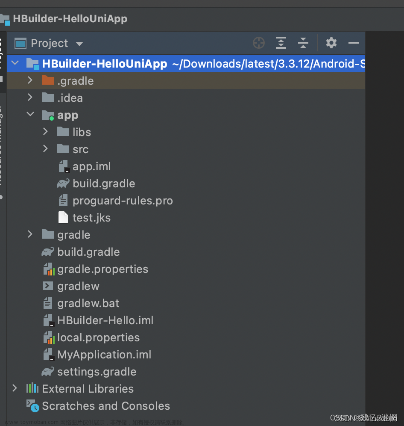Select HBuilder-Hello.iml file name
Image resolution: width=404 pixels, height=426 pixels.
pos(105,321)
